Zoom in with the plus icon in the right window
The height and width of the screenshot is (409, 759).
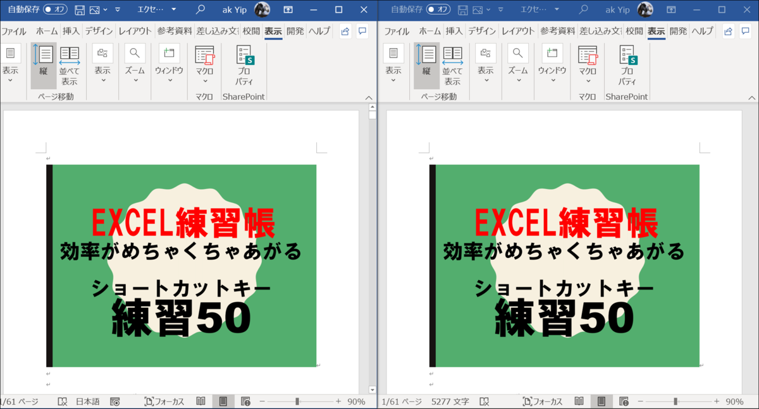[x=717, y=401]
